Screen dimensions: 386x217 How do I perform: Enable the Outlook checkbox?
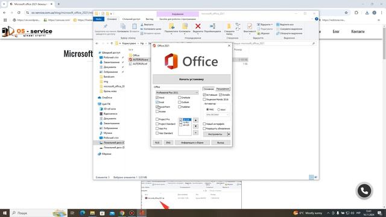point(180,102)
